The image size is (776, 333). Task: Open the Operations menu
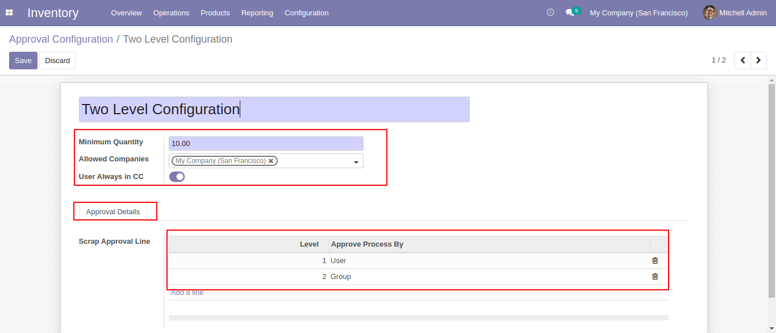tap(171, 13)
